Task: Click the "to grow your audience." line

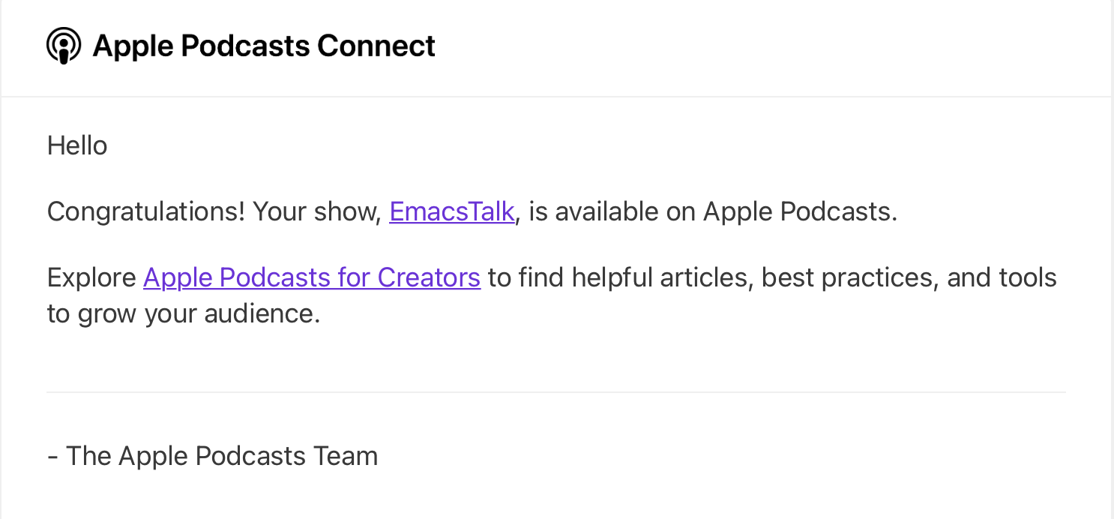Action: tap(184, 313)
